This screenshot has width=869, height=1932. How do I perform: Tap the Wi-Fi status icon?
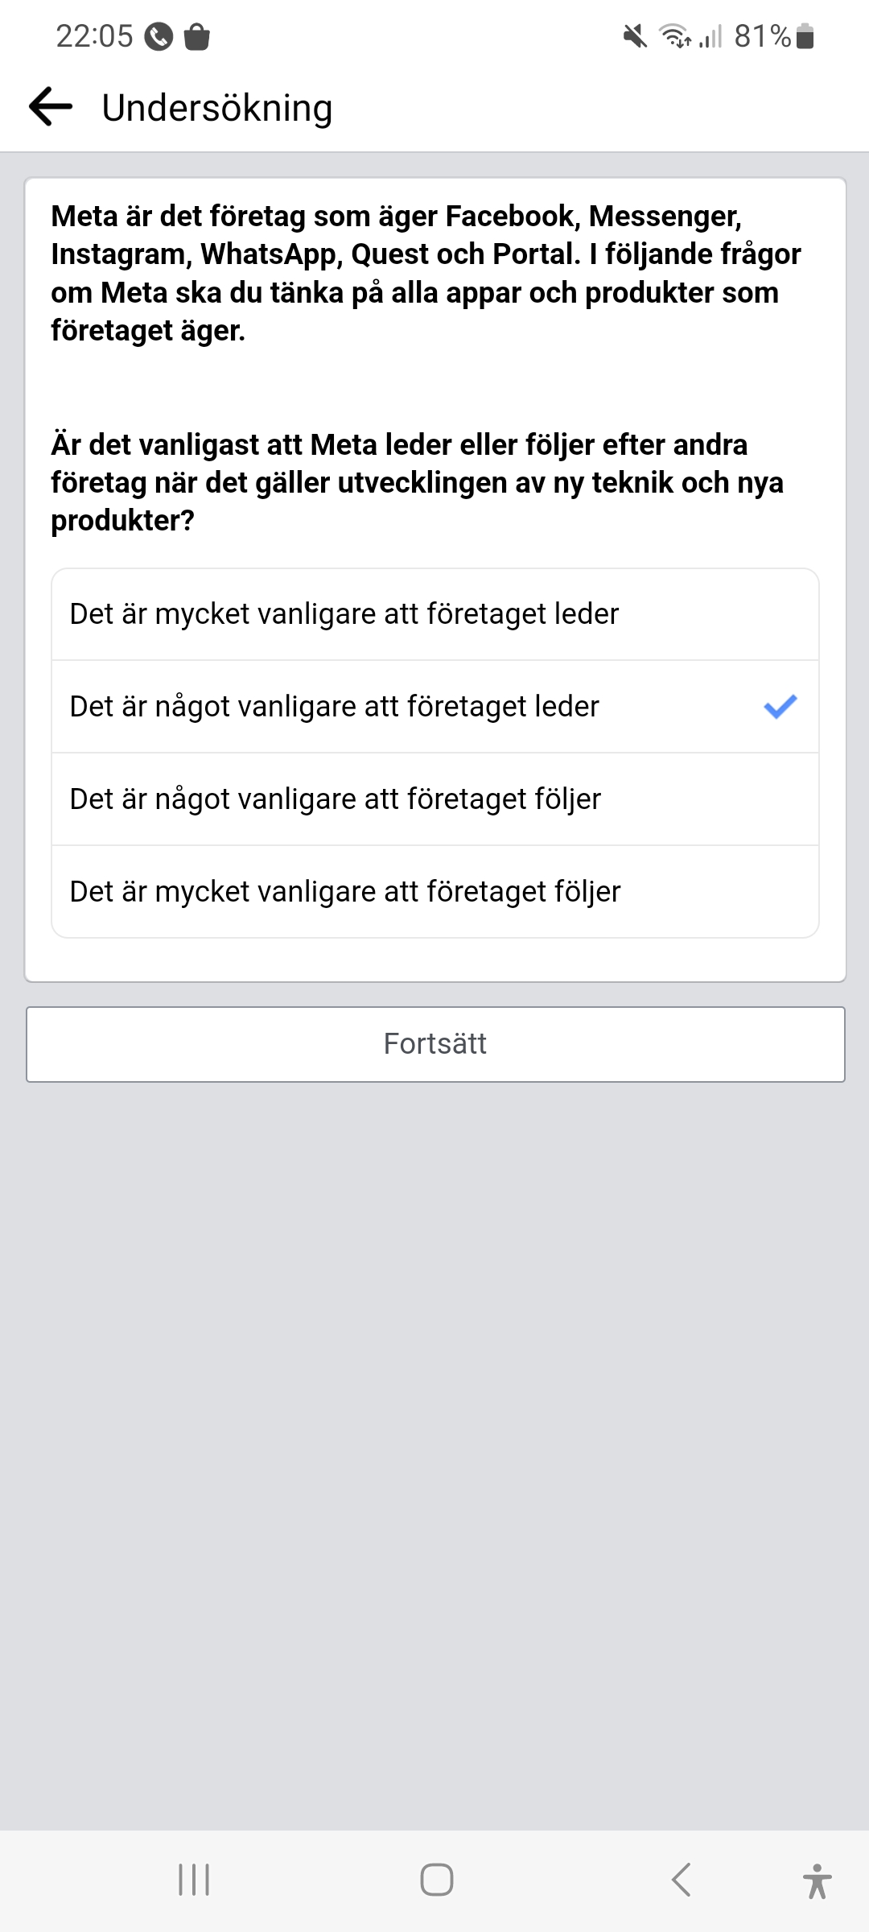click(x=674, y=36)
